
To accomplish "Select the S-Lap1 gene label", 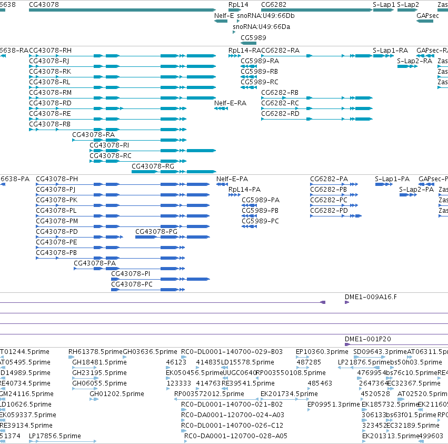I will [384, 5].
